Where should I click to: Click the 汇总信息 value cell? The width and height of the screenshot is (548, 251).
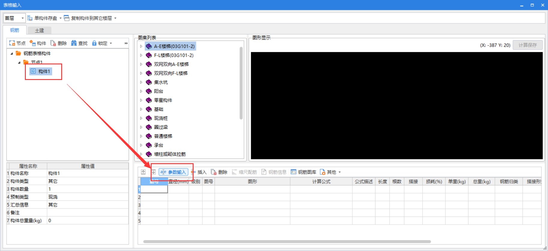(88, 205)
